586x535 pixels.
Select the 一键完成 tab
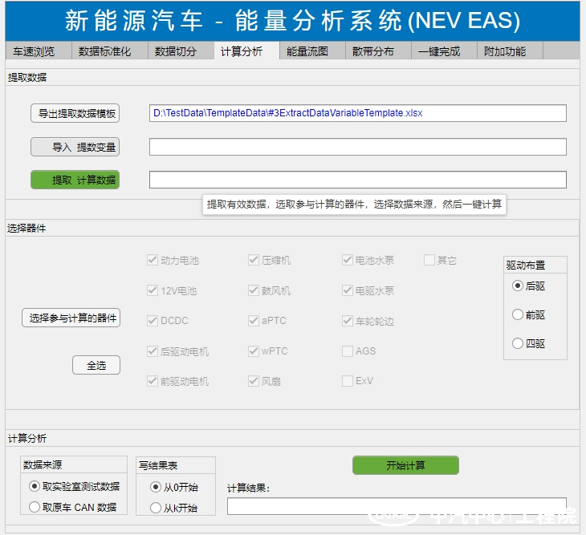click(439, 51)
